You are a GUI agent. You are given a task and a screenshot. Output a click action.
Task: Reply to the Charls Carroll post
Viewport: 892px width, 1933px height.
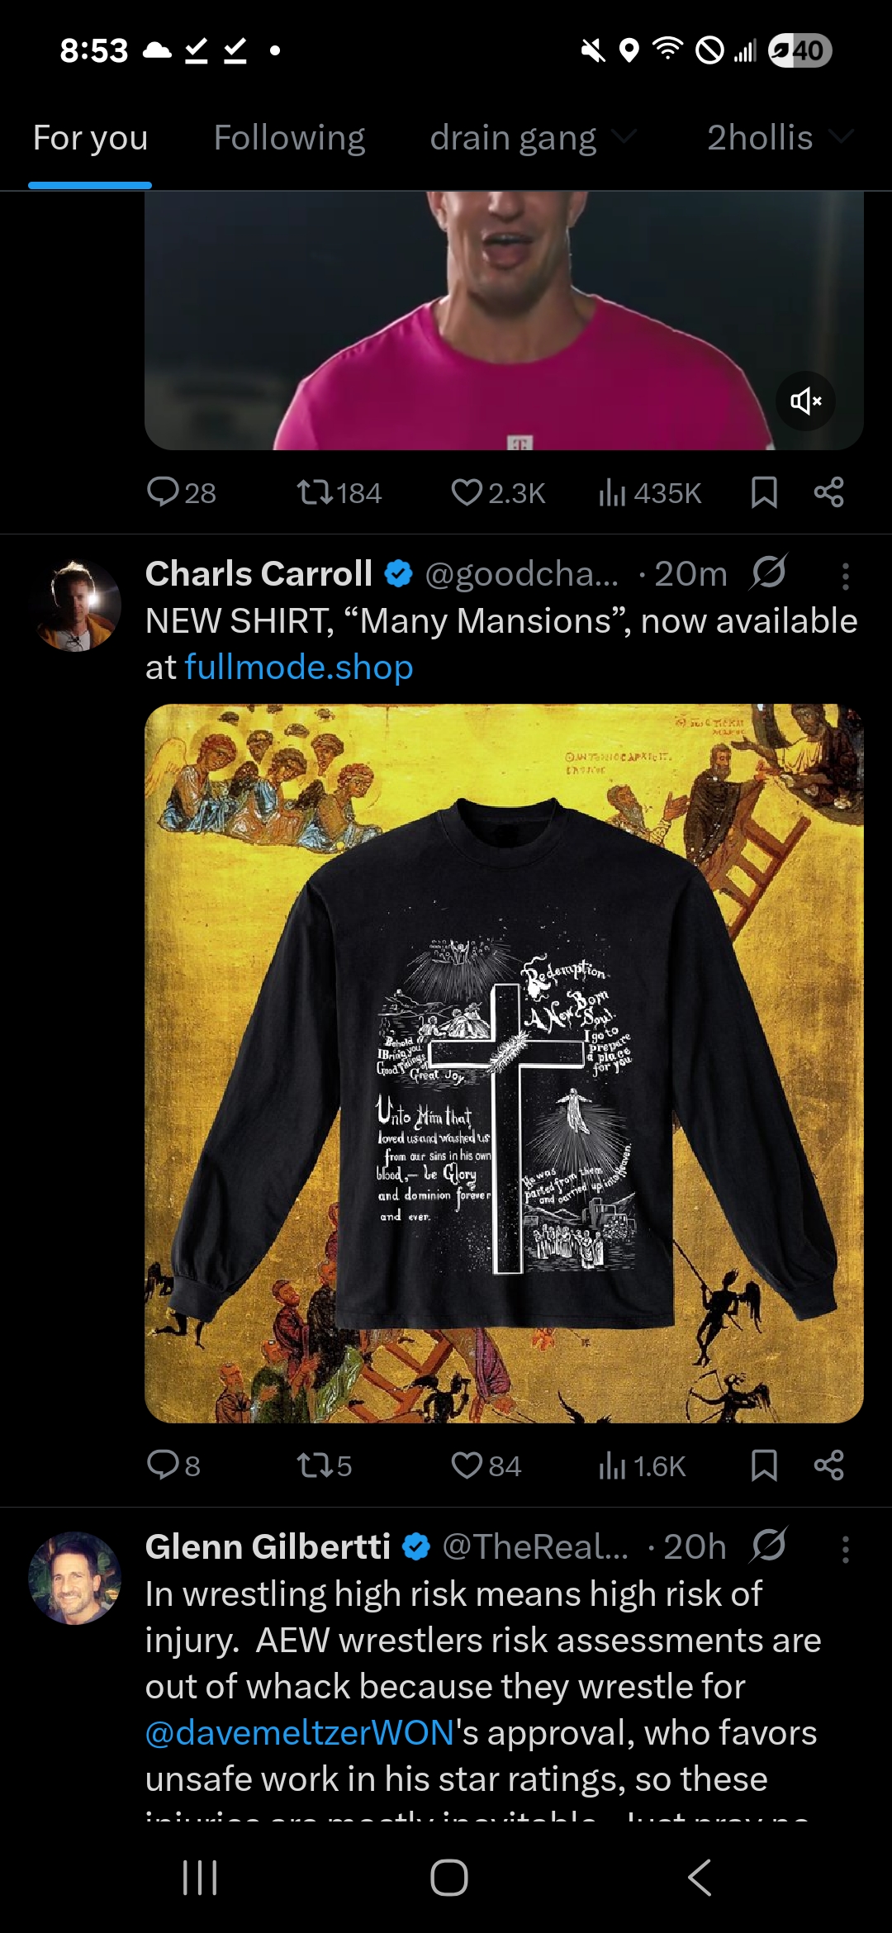[x=173, y=1465]
